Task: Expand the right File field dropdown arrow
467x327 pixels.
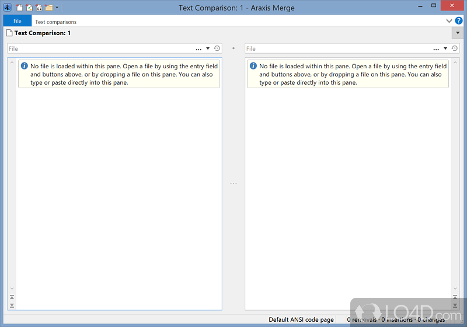Action: [445, 49]
